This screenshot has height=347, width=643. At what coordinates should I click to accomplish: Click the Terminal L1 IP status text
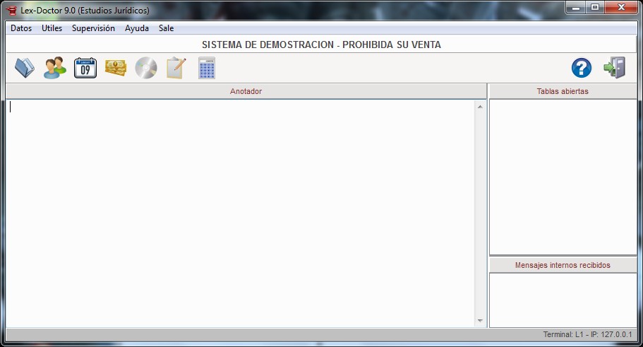pyautogui.click(x=588, y=334)
